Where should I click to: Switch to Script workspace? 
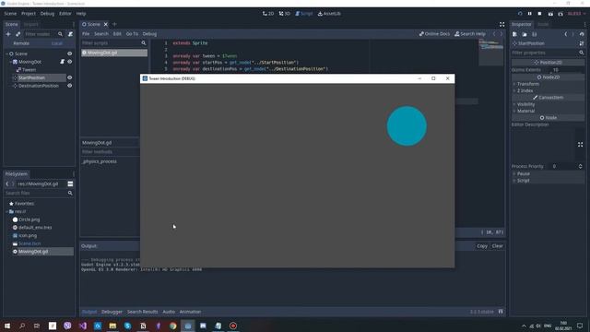[303, 14]
